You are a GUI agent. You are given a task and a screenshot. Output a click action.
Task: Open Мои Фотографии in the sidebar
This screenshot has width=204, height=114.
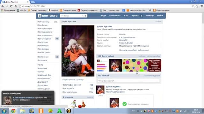coord(45,28)
